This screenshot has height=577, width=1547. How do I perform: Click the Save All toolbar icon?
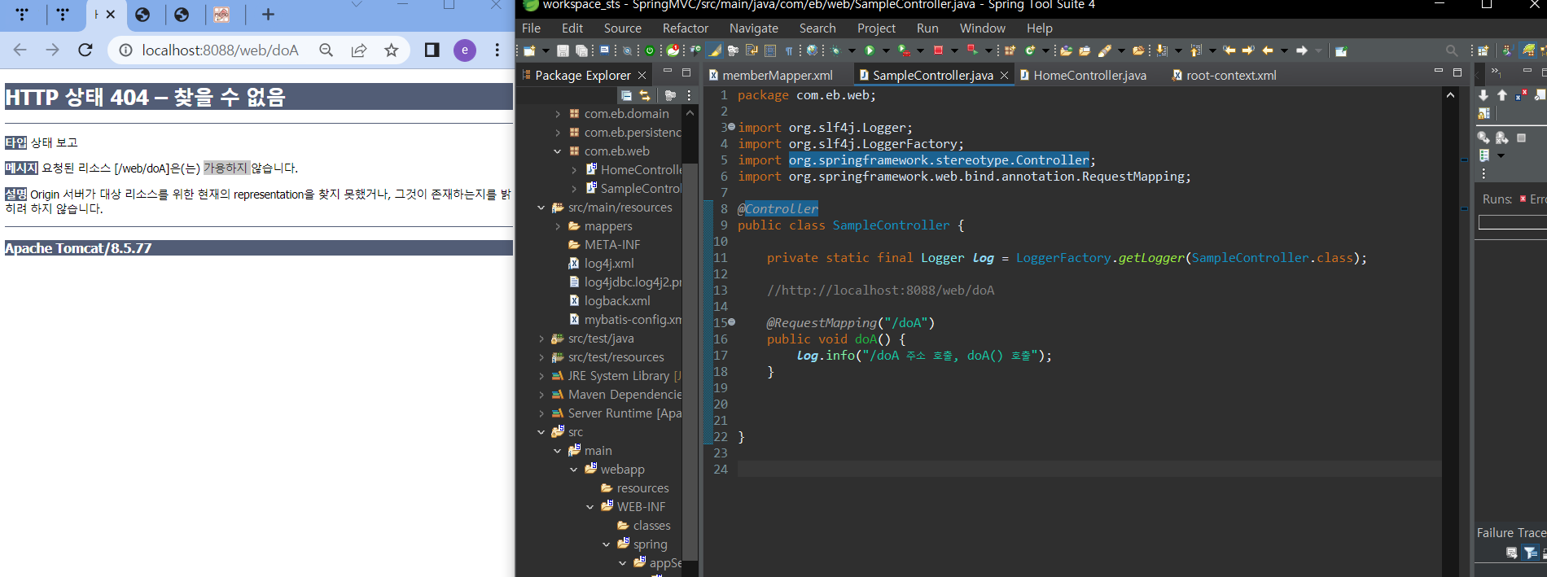point(582,50)
